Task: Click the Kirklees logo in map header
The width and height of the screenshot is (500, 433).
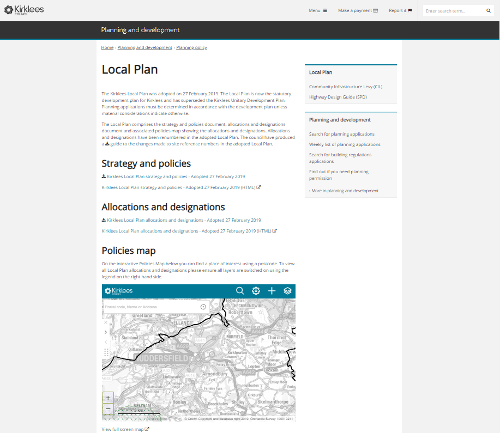Action: [x=119, y=291]
